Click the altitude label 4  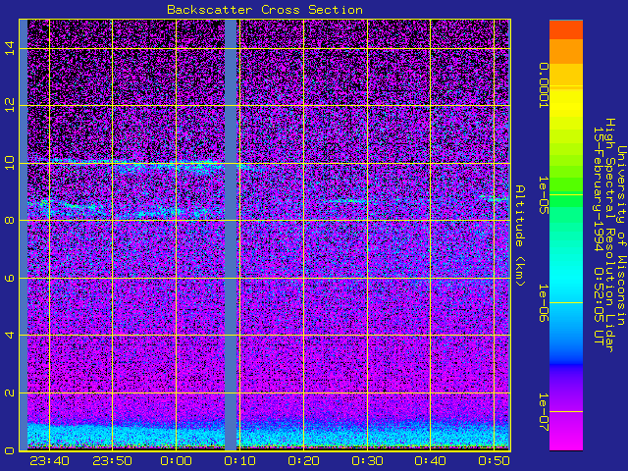9,335
